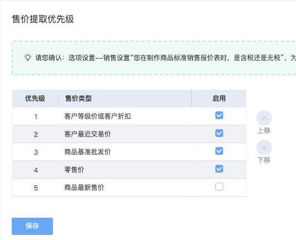Select the 客户等级价或客户折扣 row
The height and width of the screenshot is (240, 296).
[x=129, y=116]
